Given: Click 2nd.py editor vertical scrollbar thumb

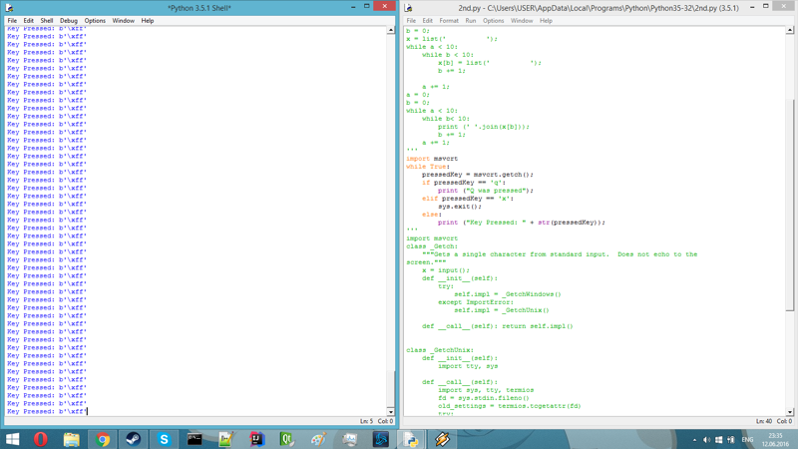Looking at the screenshot, I should (x=790, y=206).
